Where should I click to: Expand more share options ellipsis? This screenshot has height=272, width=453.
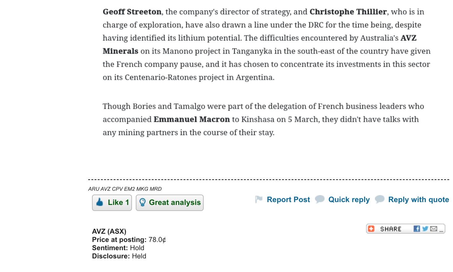click(441, 230)
